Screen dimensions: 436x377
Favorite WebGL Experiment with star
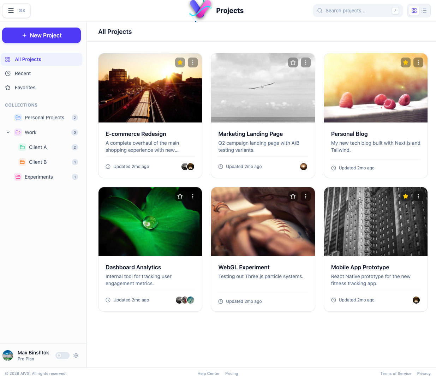tap(293, 196)
